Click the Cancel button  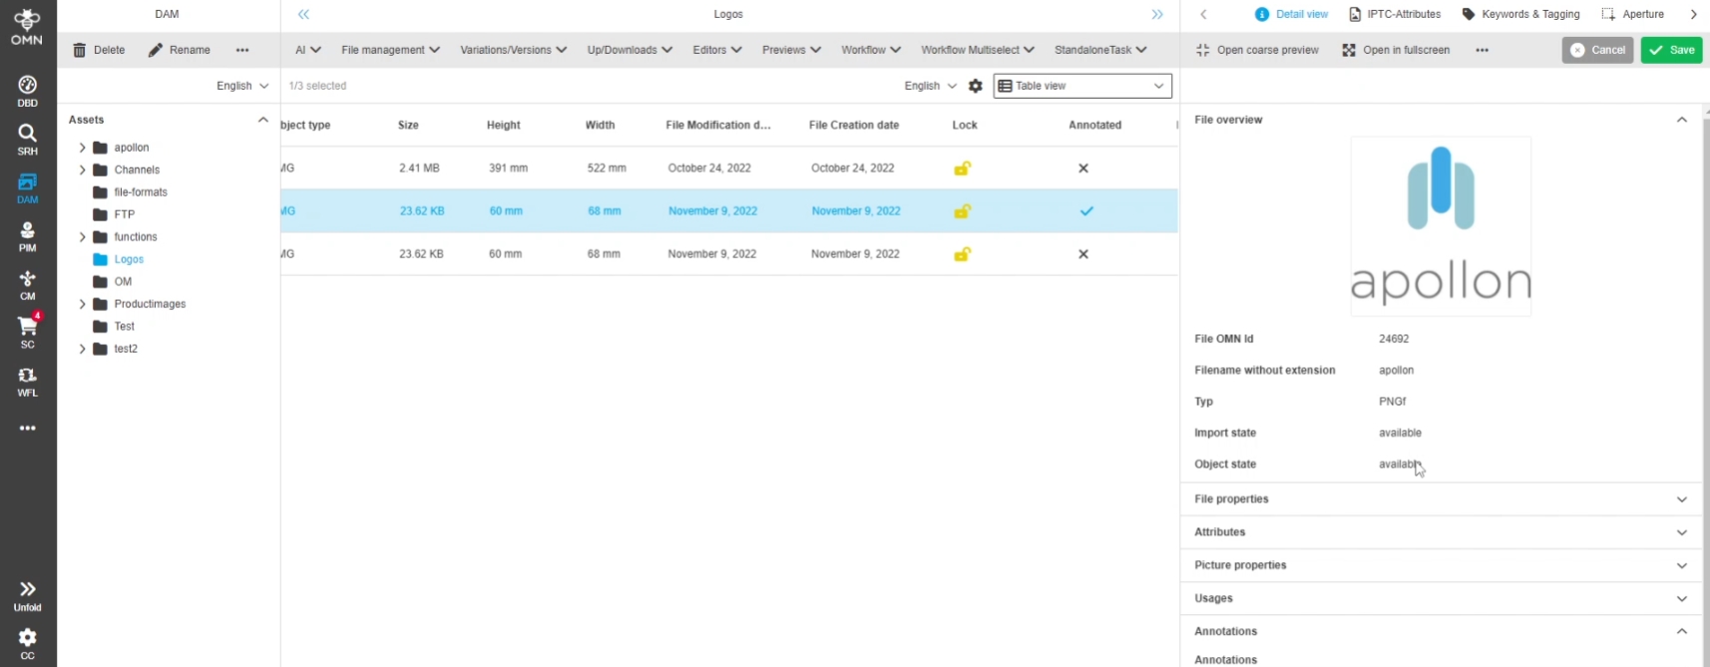pos(1597,50)
